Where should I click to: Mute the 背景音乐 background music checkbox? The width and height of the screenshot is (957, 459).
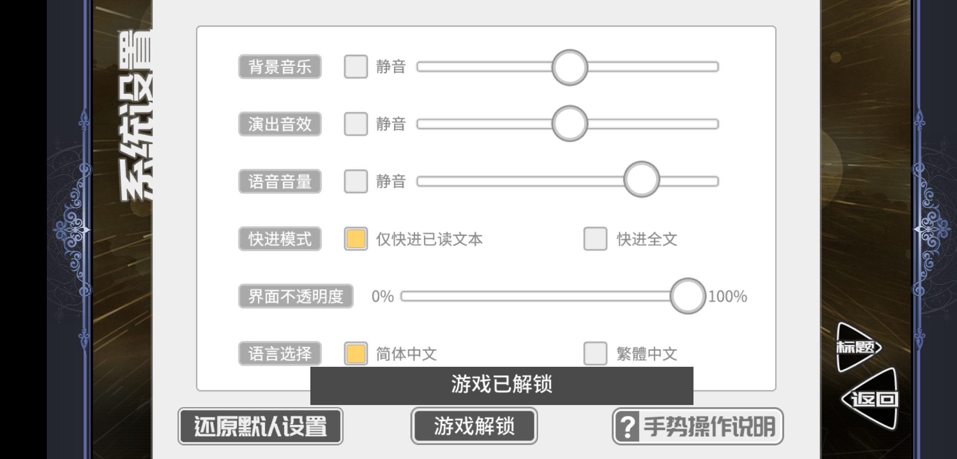[356, 67]
